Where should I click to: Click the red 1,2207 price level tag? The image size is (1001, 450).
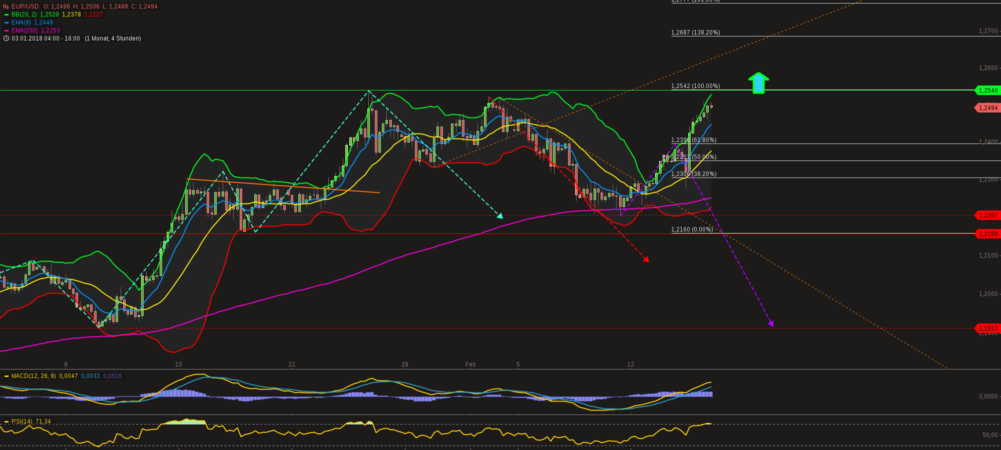pos(987,215)
